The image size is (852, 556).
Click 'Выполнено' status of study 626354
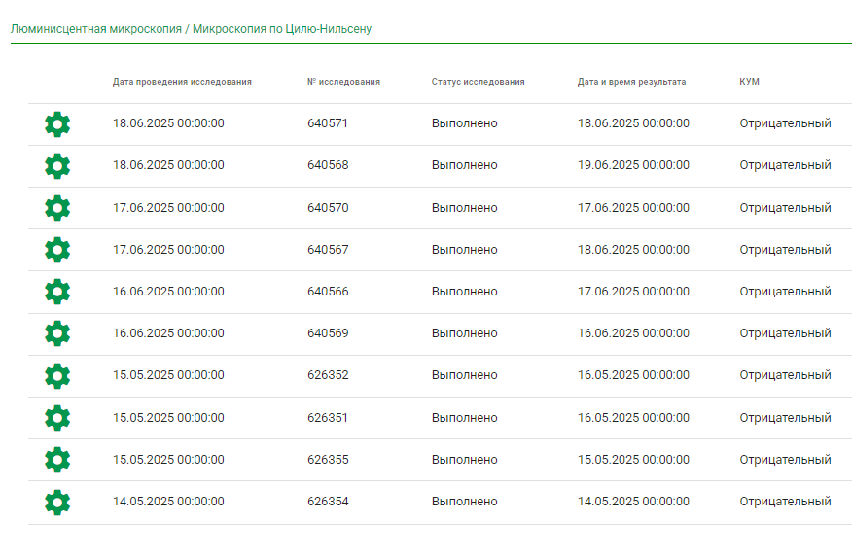[x=465, y=502]
